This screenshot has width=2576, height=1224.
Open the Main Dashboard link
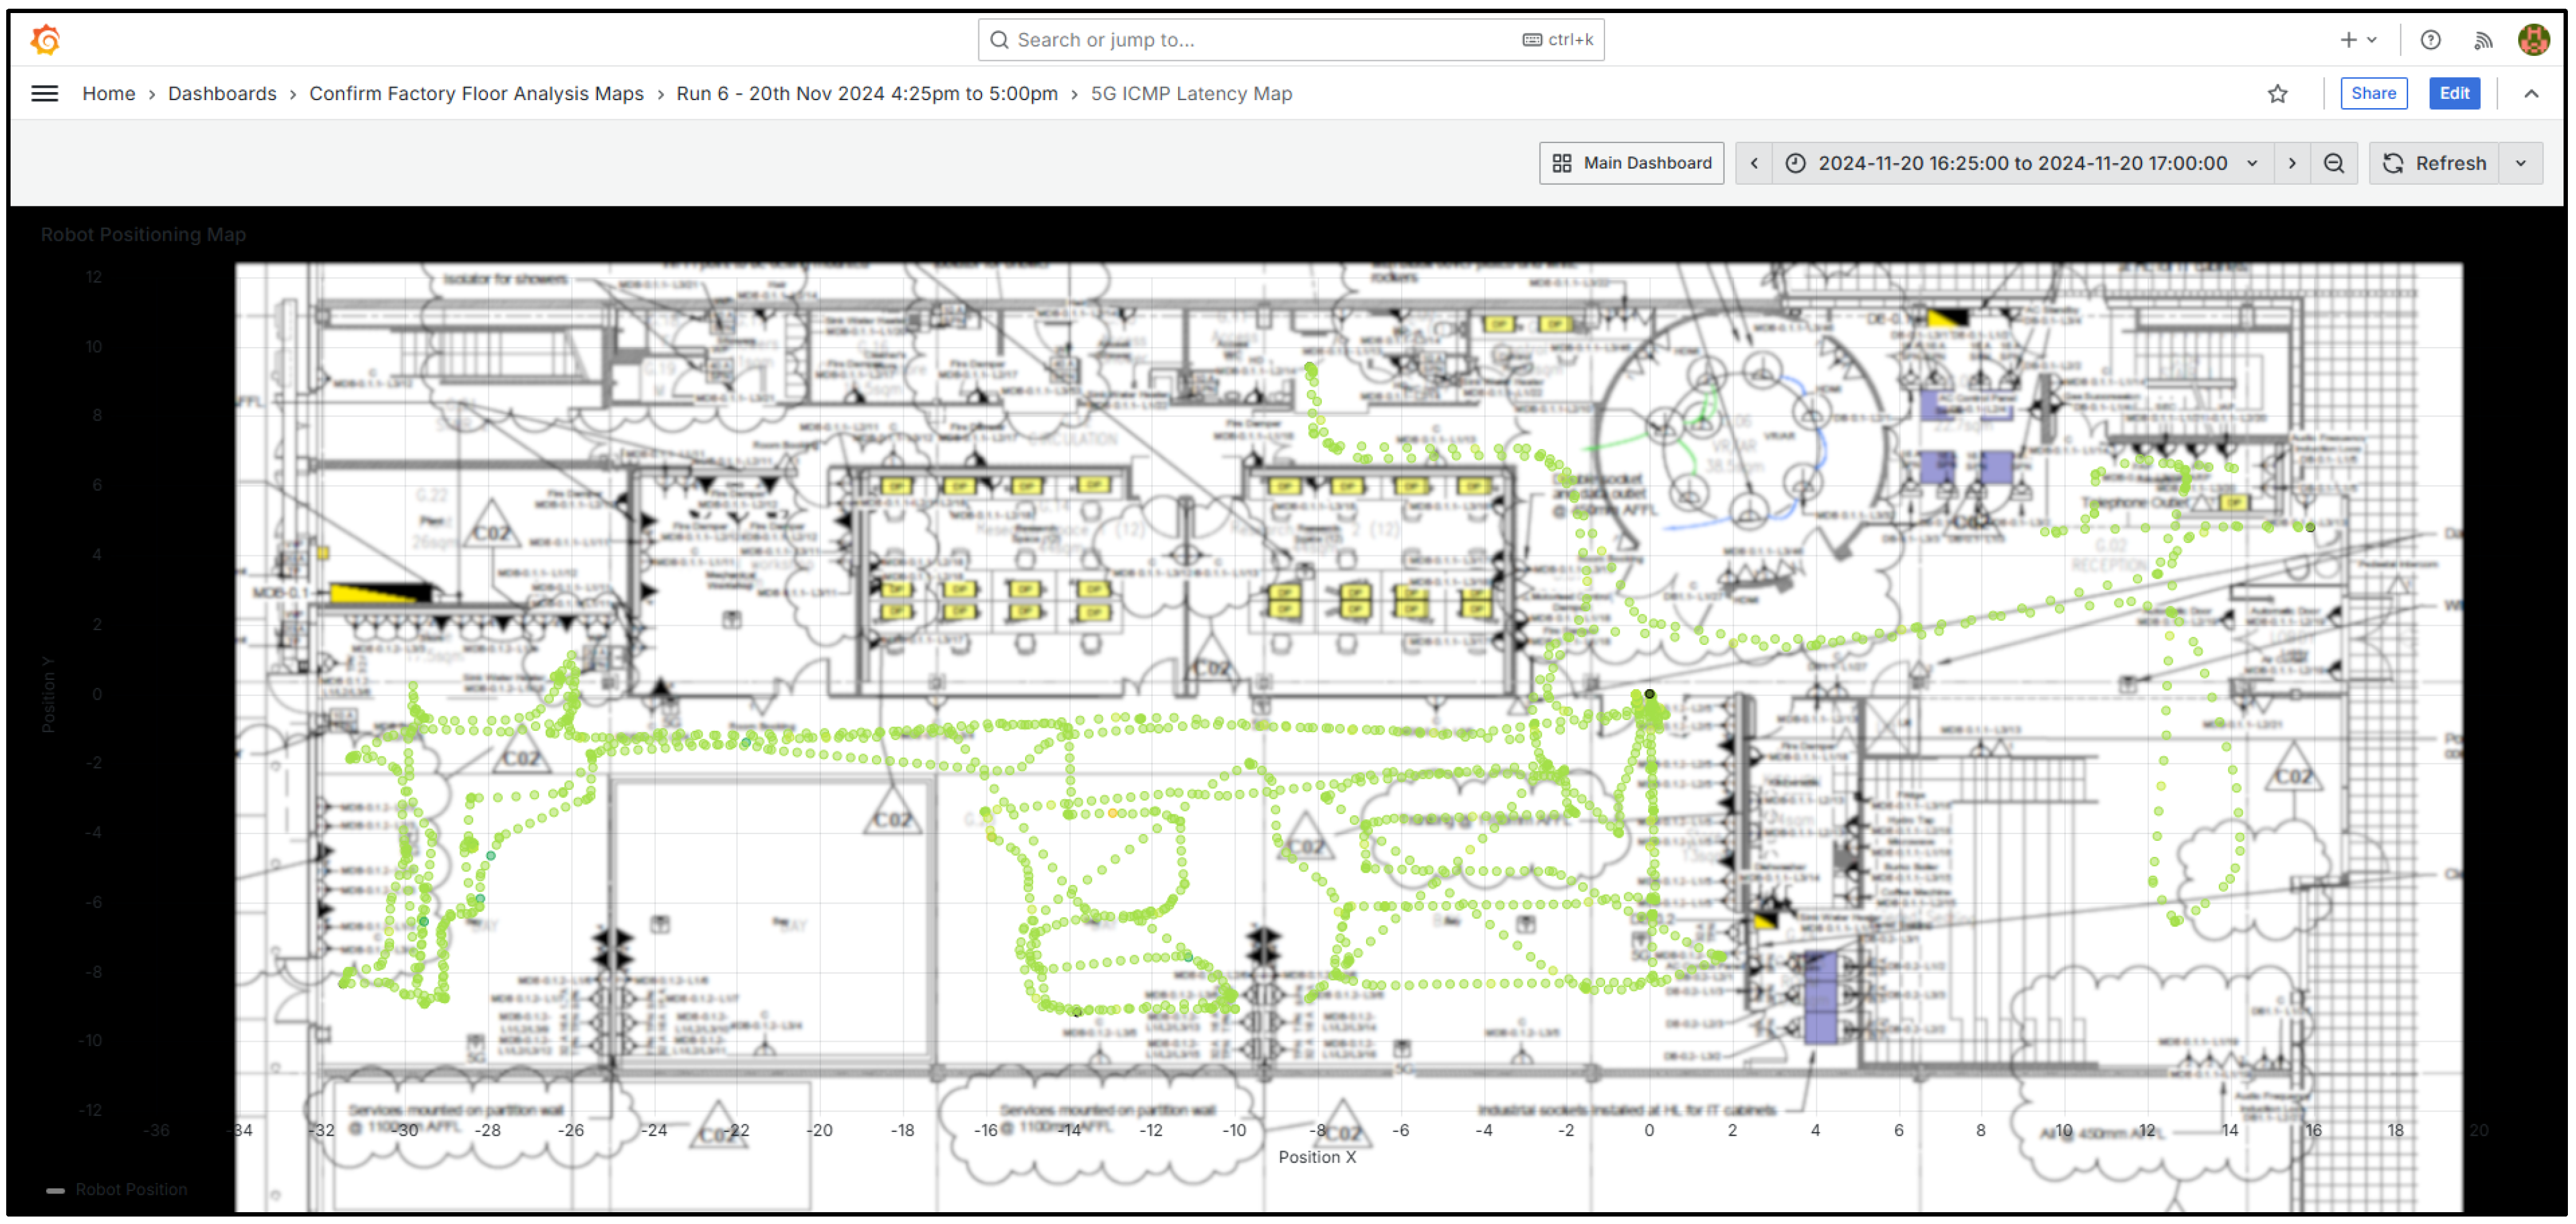[x=1631, y=164]
